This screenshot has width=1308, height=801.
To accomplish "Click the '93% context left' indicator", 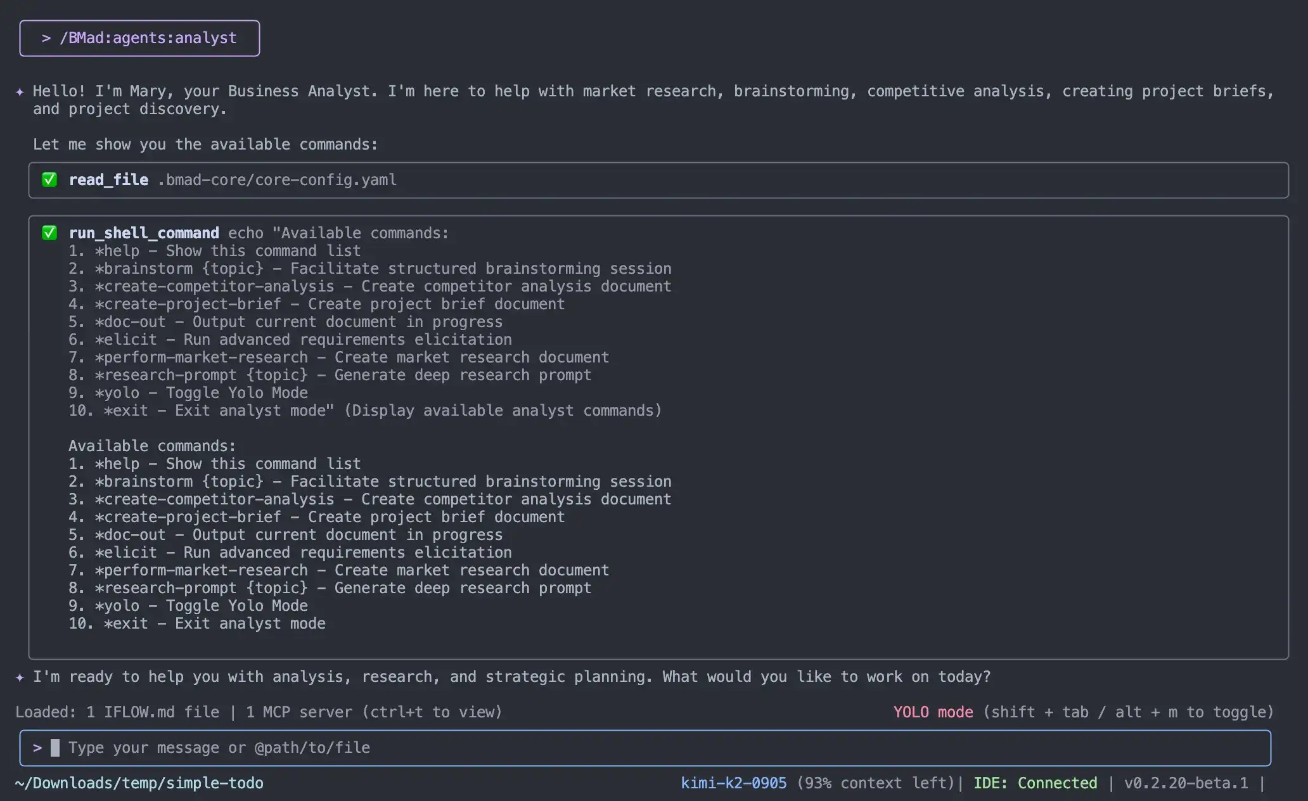I will tap(875, 783).
